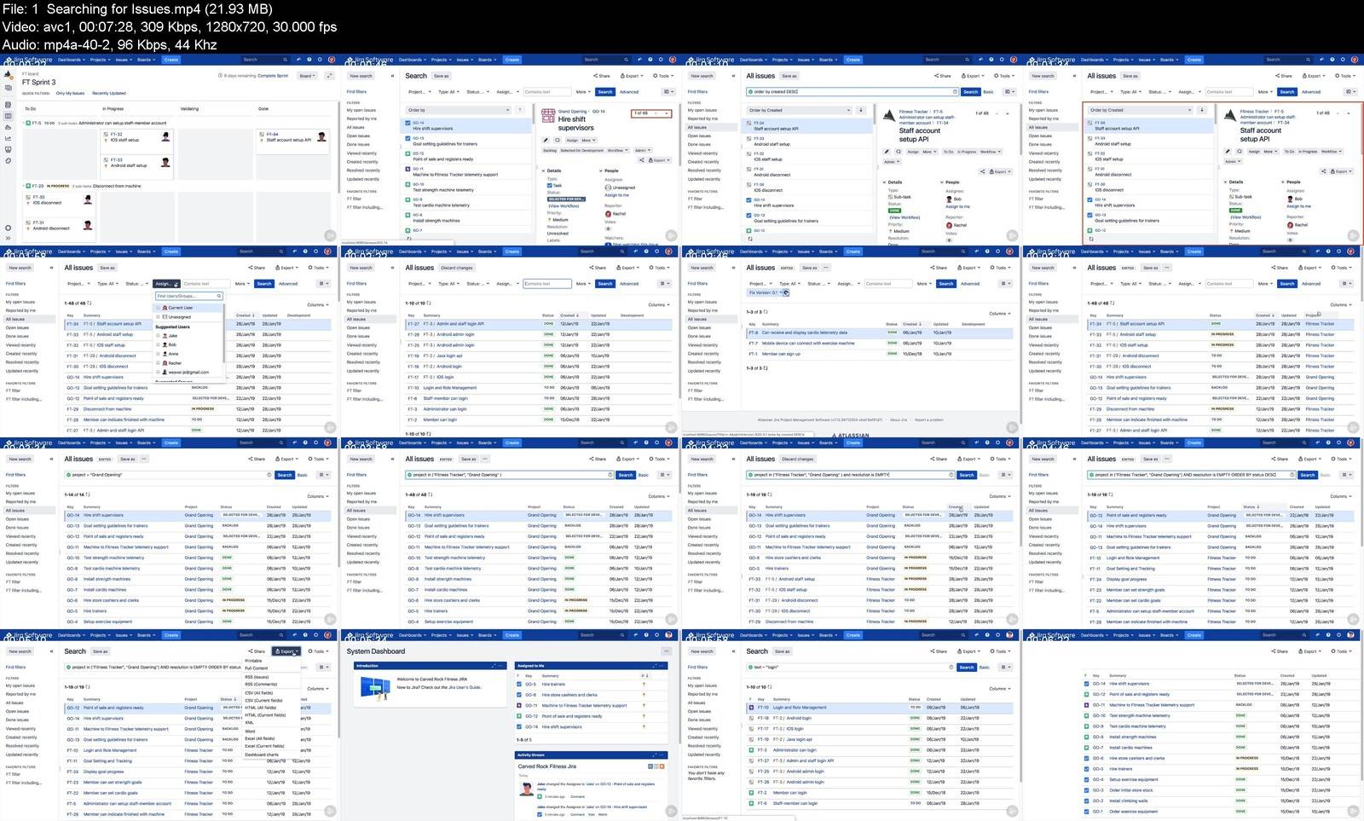Open project settings gear in FT Sprint 3 sidebar
This screenshot has width=1364, height=821.
point(9,228)
